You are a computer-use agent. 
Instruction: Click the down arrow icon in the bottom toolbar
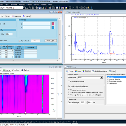(x=77, y=122)
